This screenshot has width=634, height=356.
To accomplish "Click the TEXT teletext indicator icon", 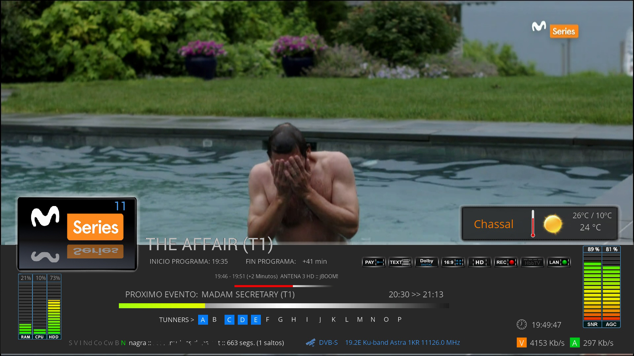I will pyautogui.click(x=400, y=262).
